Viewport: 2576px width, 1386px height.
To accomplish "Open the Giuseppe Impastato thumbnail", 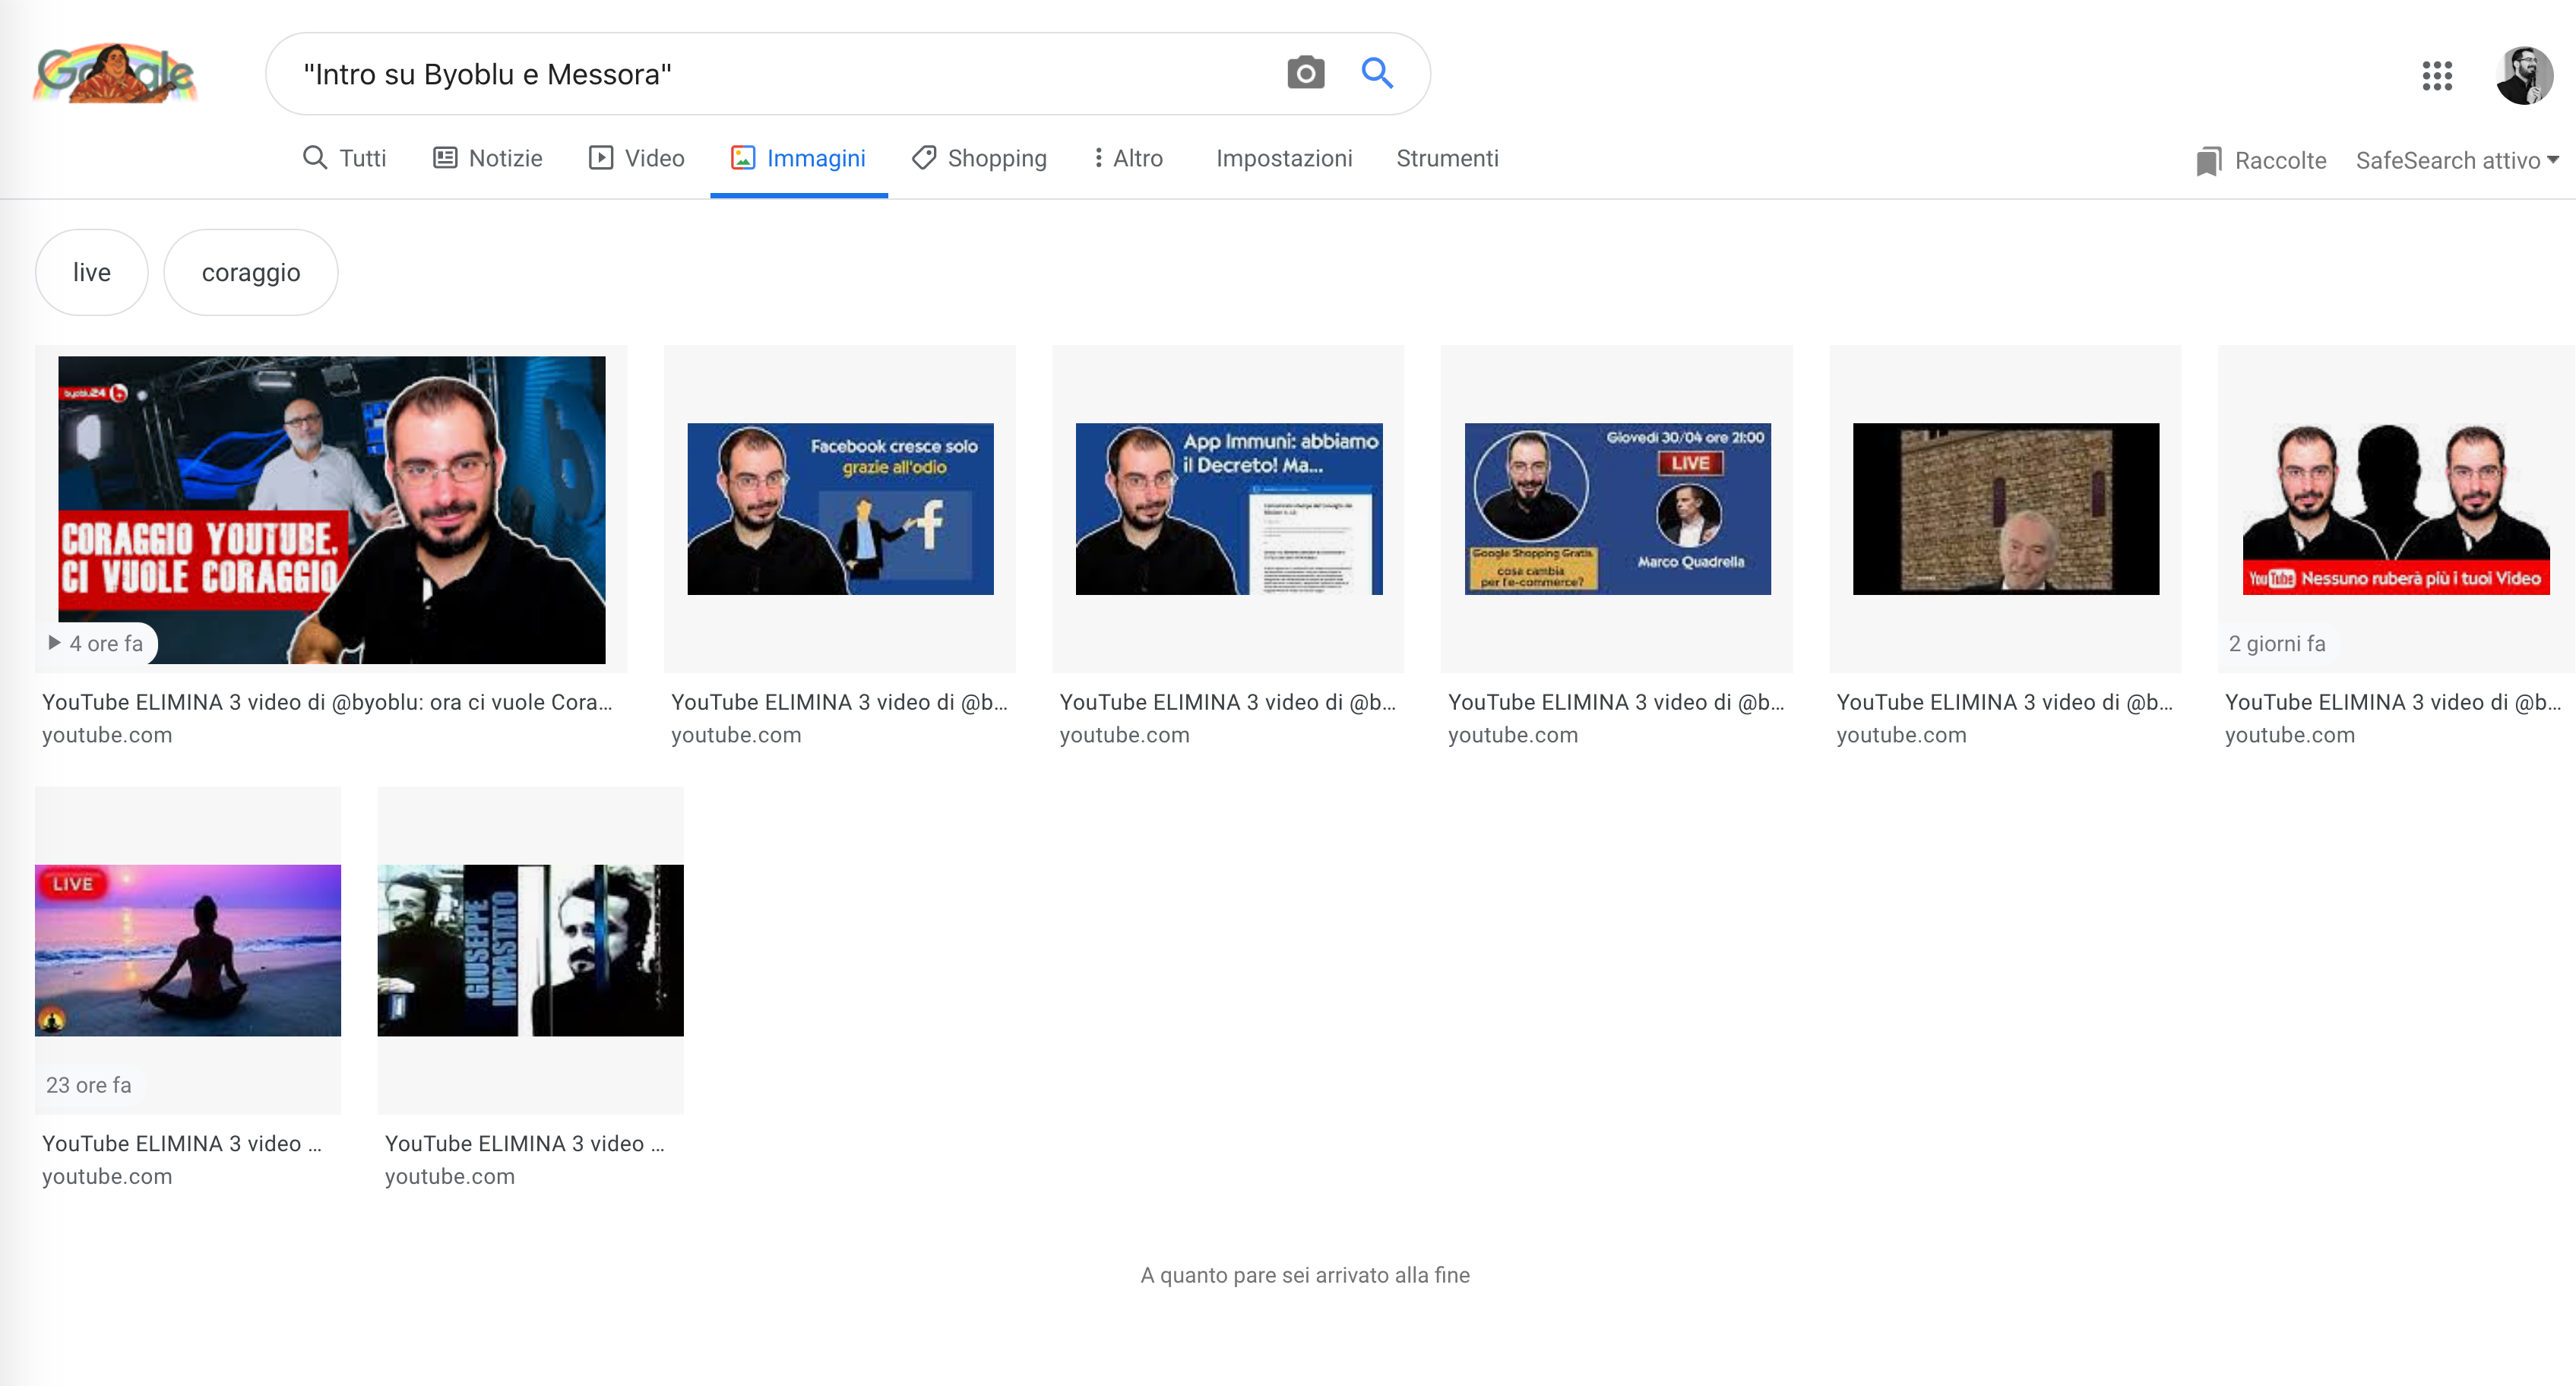I will point(531,950).
